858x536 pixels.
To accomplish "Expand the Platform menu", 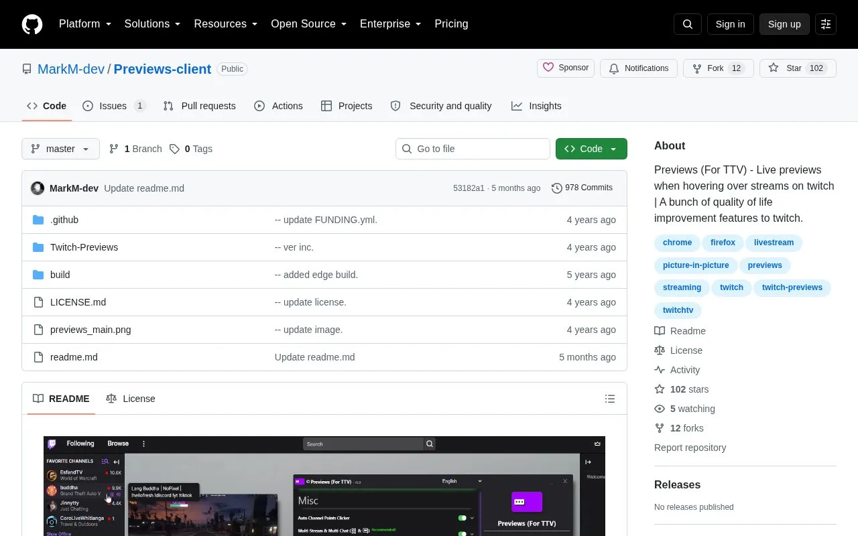I will [85, 24].
